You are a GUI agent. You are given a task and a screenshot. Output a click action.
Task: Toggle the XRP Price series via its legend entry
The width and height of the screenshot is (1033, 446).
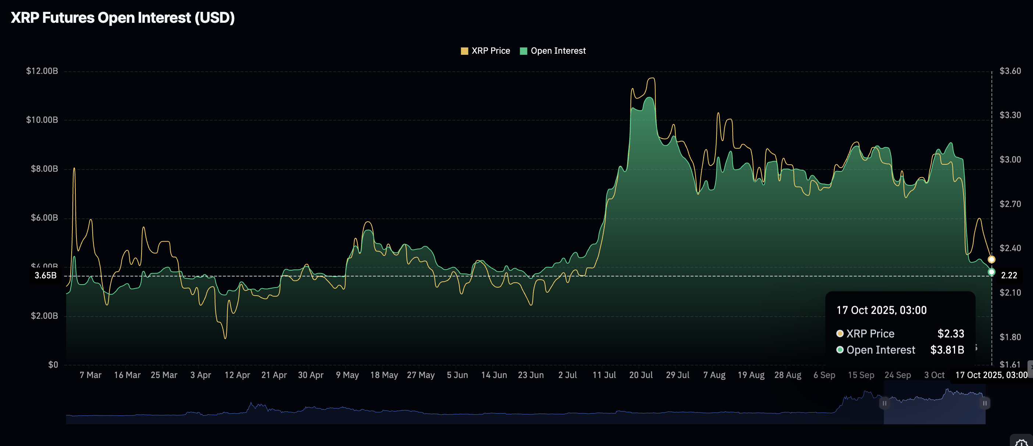(x=491, y=50)
